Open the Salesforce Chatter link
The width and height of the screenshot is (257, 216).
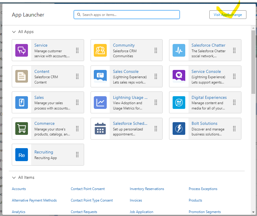coord(208,45)
